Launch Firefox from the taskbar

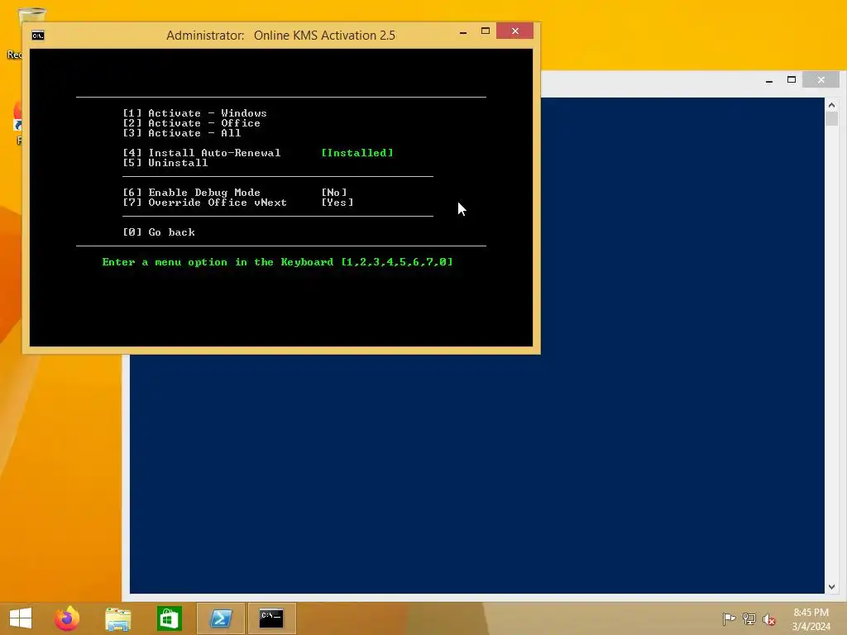pos(67,618)
